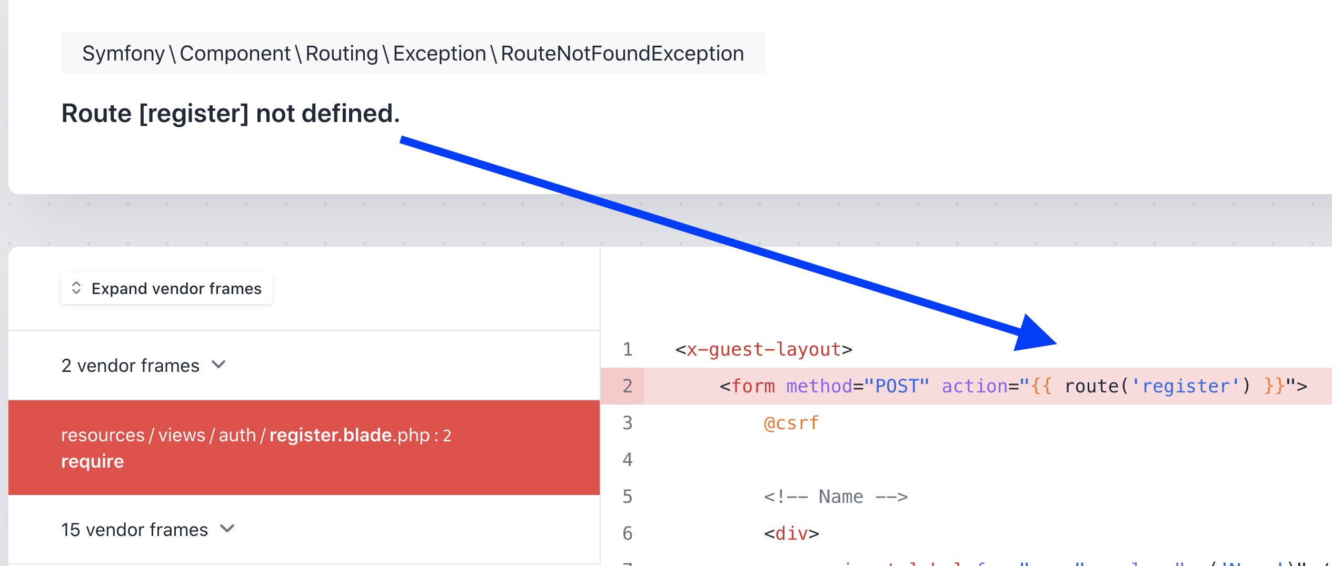Image resolution: width=1332 pixels, height=566 pixels.
Task: Click the chevron beside 2 vendor frames
Action: pos(218,365)
